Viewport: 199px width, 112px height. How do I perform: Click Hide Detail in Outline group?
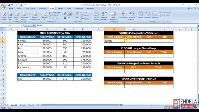164,16
